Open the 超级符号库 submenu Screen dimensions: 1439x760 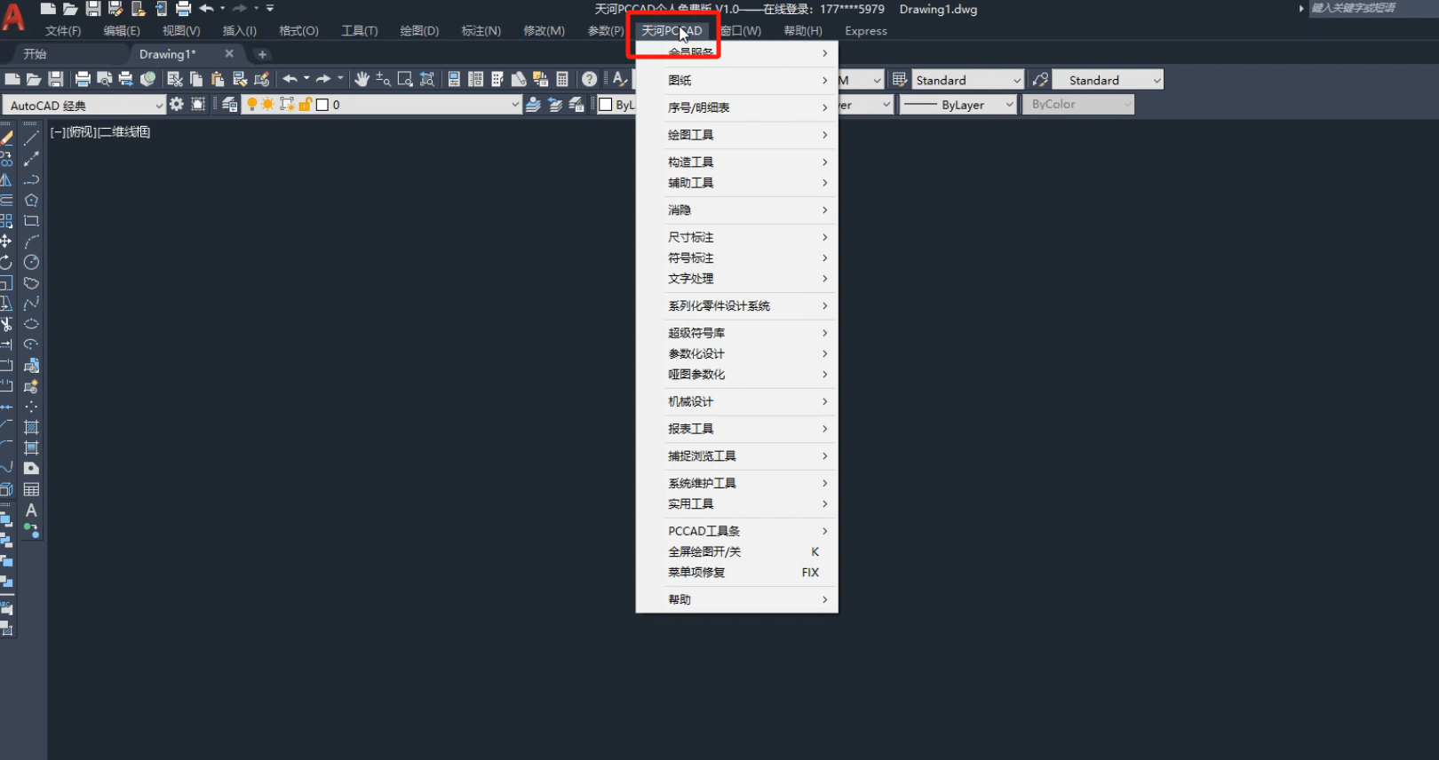(737, 333)
